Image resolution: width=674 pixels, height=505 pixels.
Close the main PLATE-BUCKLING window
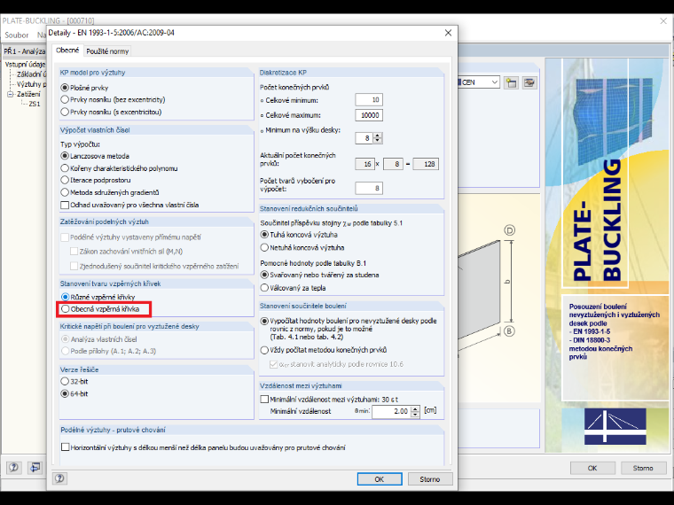point(663,21)
